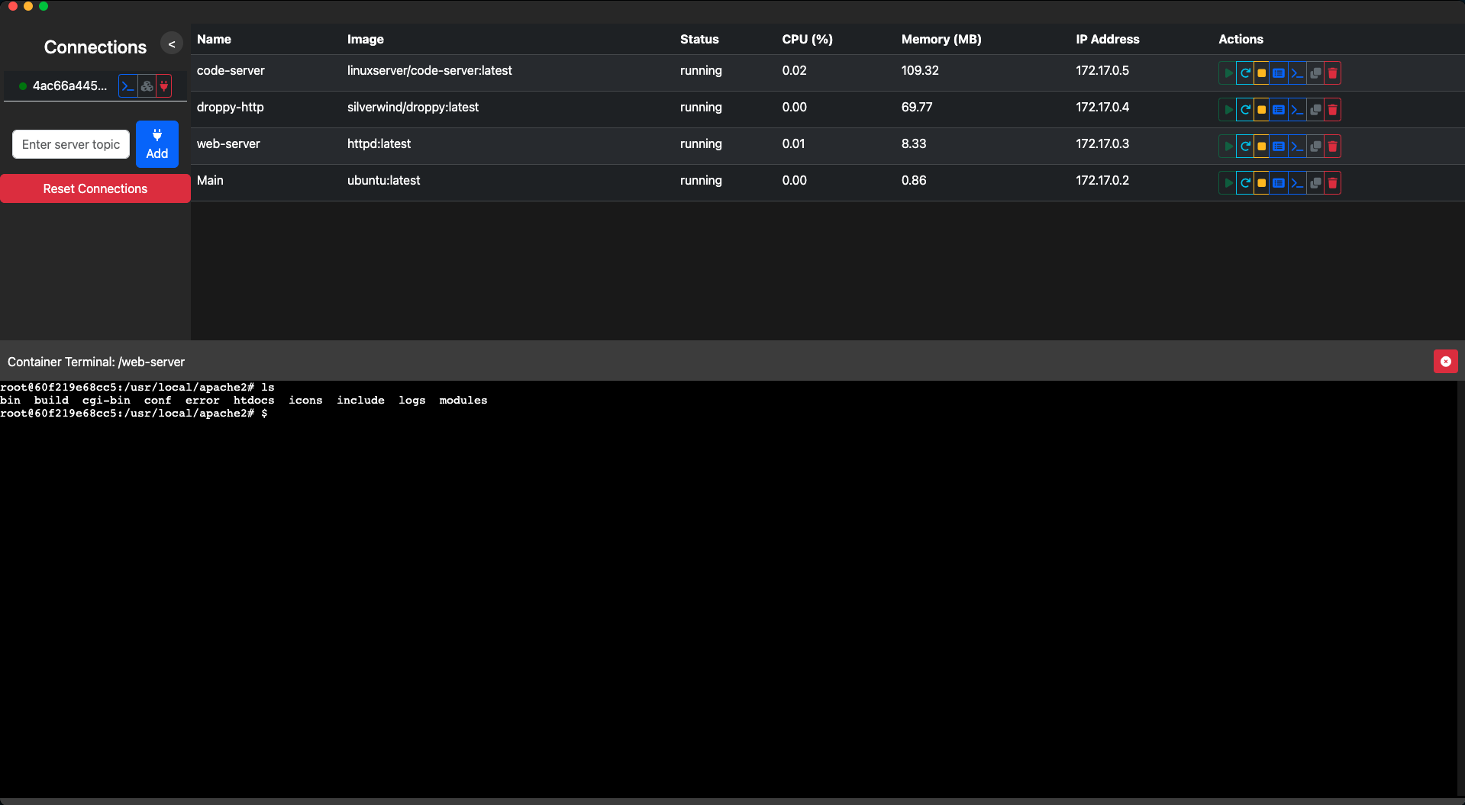Click the Name column header
This screenshot has width=1465, height=805.
[x=214, y=39]
